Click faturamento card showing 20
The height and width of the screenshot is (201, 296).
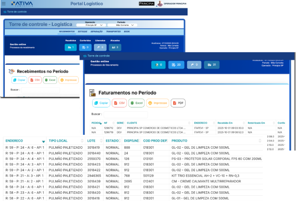pos(176,65)
